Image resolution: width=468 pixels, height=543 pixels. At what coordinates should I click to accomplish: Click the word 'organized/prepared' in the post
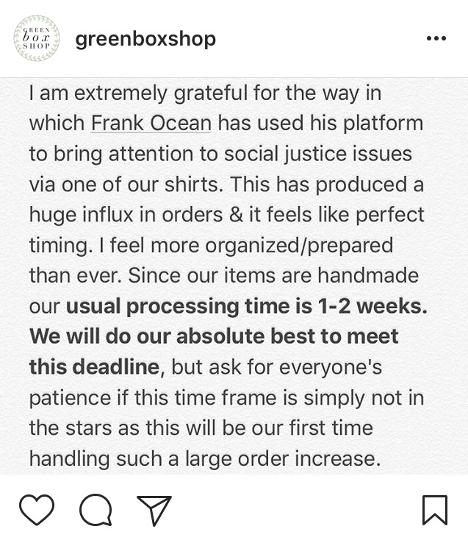[x=299, y=246]
